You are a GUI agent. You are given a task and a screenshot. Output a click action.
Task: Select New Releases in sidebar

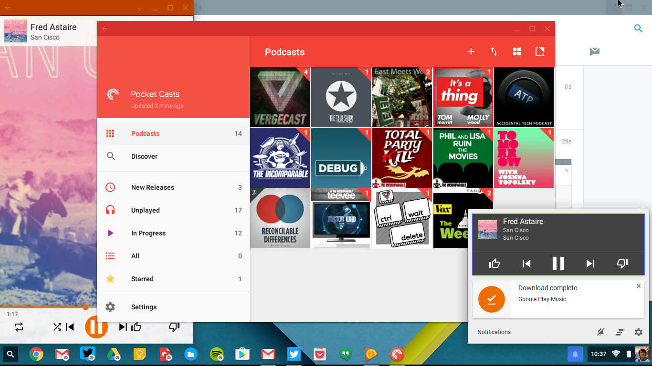tap(152, 187)
